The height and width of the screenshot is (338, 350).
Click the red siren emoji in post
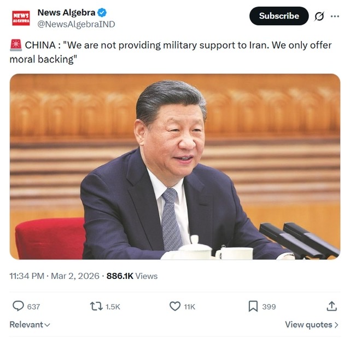(x=16, y=45)
